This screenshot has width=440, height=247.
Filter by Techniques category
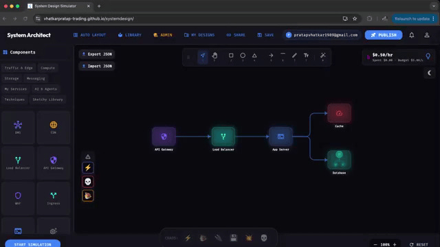point(14,99)
